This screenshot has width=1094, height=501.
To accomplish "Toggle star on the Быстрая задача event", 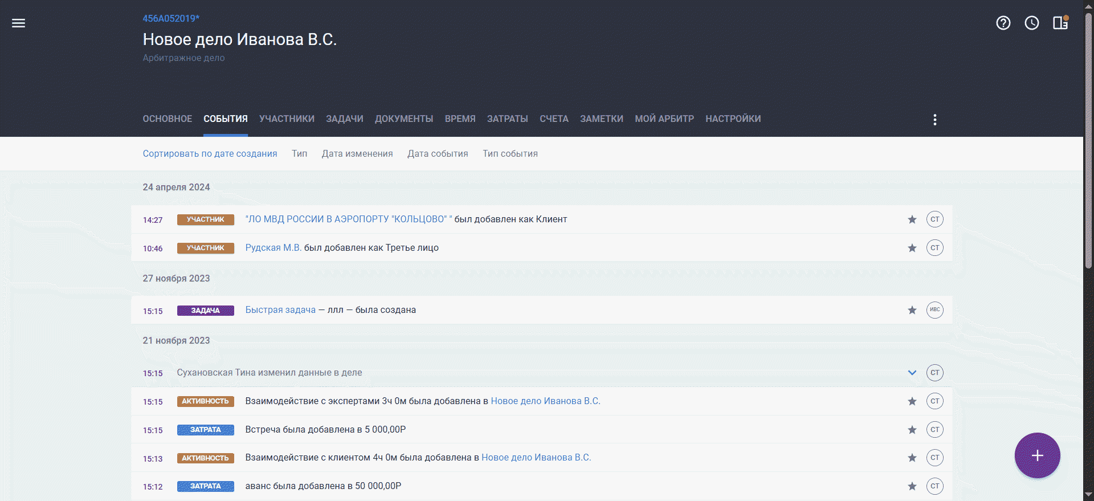I will coord(912,310).
